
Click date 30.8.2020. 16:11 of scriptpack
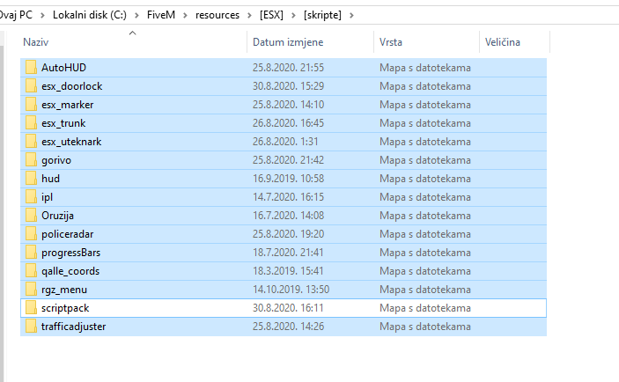coord(288,308)
